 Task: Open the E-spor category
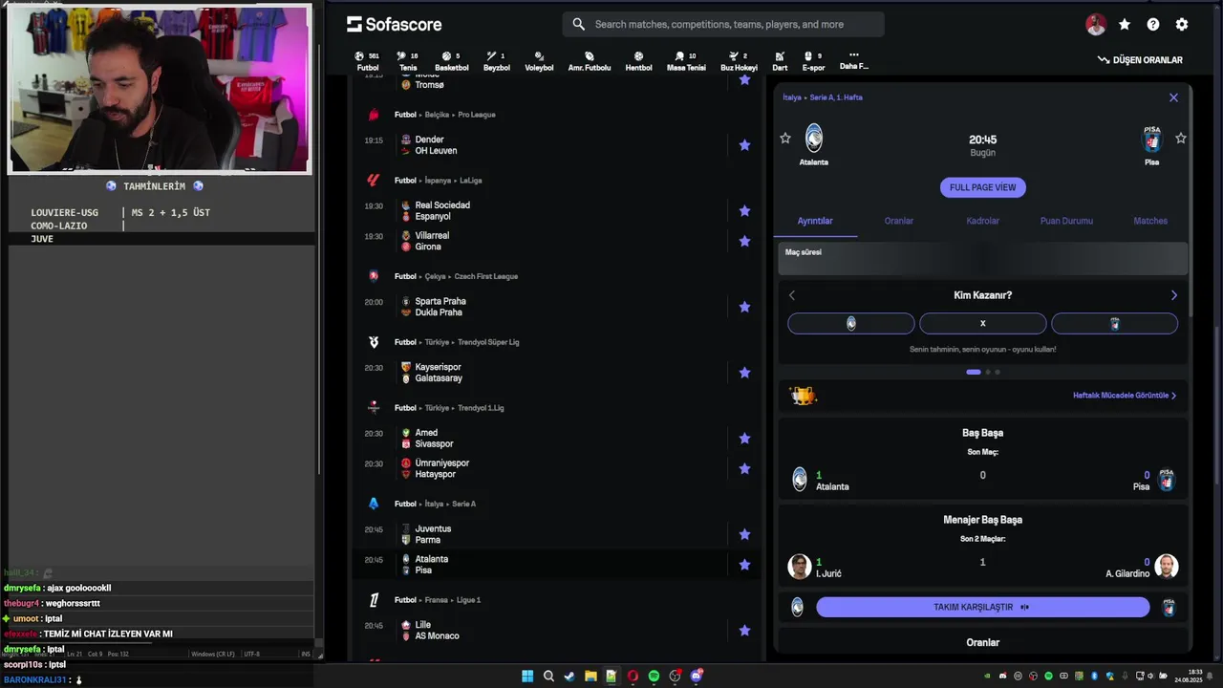pos(813,61)
